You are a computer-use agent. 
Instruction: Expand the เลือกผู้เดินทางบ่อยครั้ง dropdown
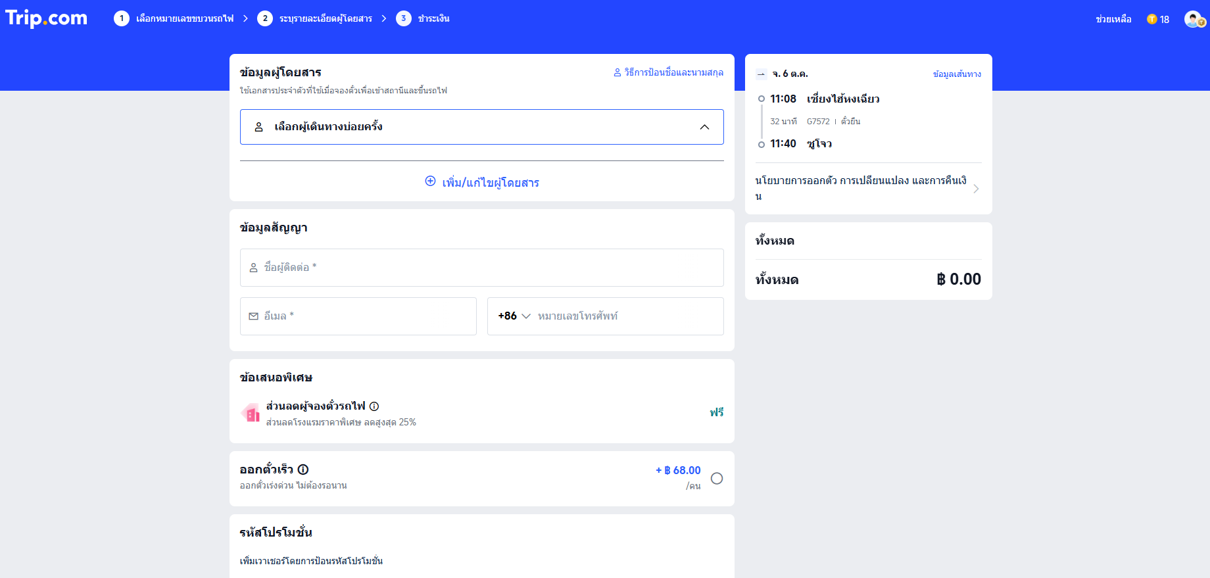pyautogui.click(x=704, y=127)
